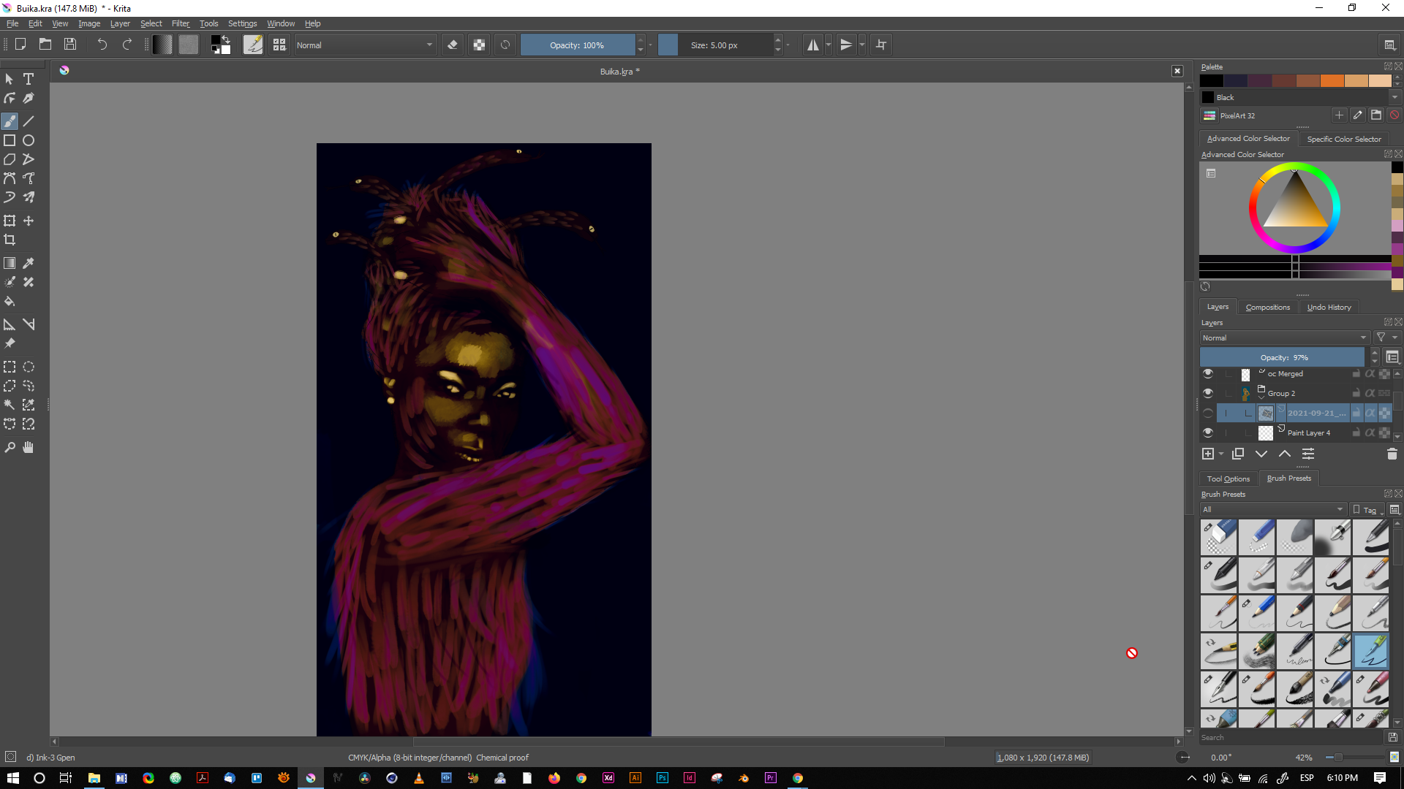Show the 2021-09-21 layer
The image size is (1404, 789).
pyautogui.click(x=1208, y=413)
